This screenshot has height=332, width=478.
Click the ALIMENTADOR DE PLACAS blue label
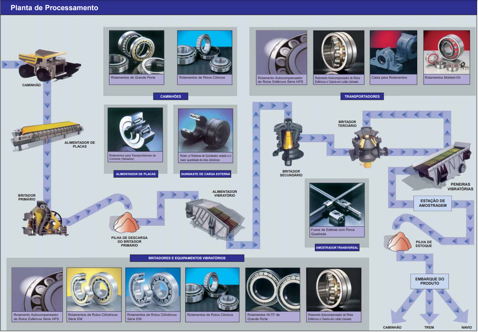click(136, 174)
